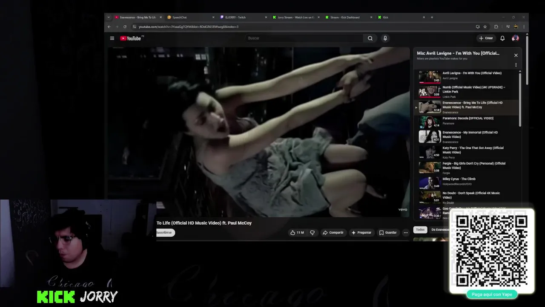Open the Chrome tab search dropdown
This screenshot has height=307, width=545.
point(109,17)
